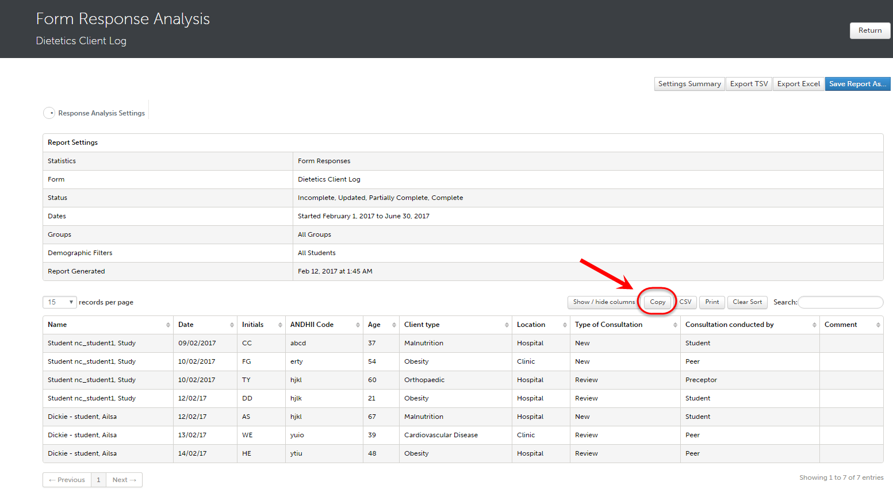Click 'All Students' settings value
The image size is (893, 493).
point(317,253)
